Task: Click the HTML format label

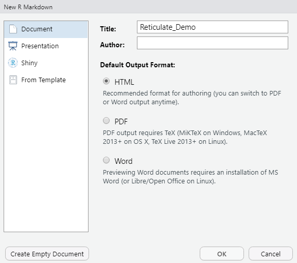Action: [124, 82]
